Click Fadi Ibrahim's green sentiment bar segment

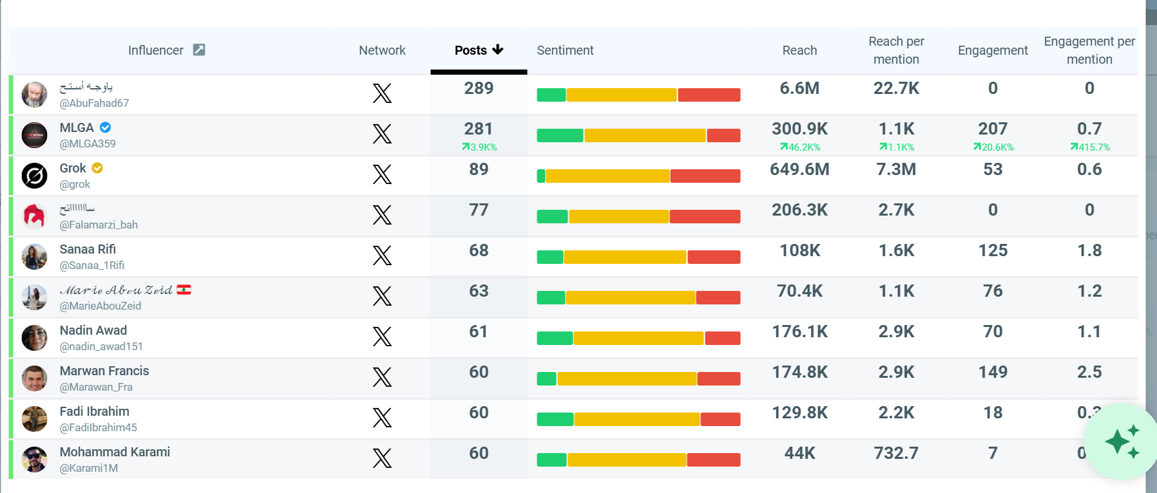(555, 419)
